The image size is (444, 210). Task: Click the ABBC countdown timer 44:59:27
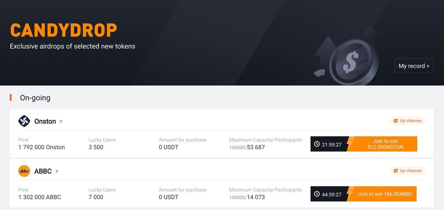pos(332,194)
